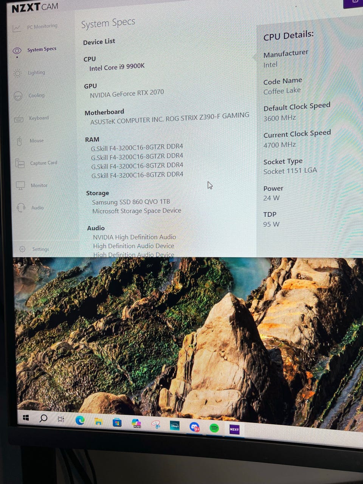This screenshot has height=484, width=363.
Task: Click the Socket 1151 LGA value
Action: [x=290, y=171]
